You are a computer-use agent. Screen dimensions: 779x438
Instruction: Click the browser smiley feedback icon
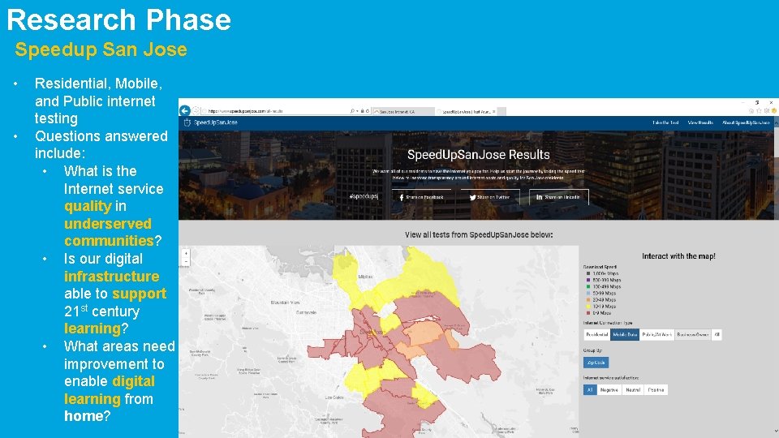(774, 111)
